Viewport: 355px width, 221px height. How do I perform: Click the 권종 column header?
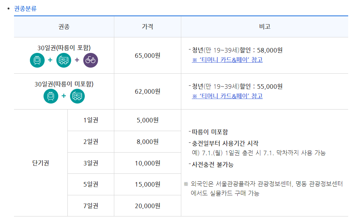coord(64,27)
